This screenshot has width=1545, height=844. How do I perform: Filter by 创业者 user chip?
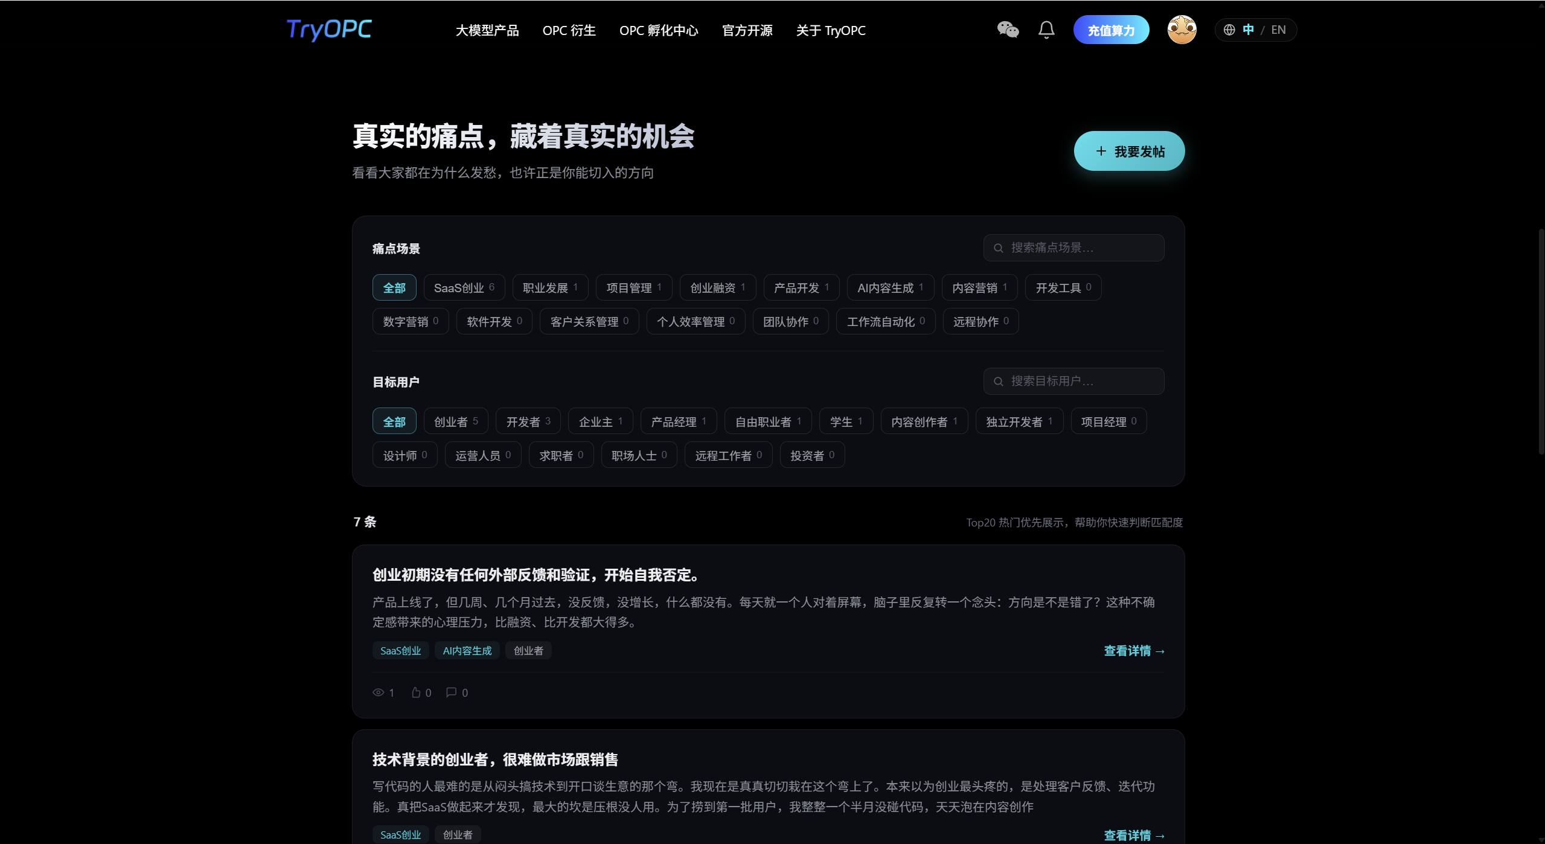tap(456, 421)
